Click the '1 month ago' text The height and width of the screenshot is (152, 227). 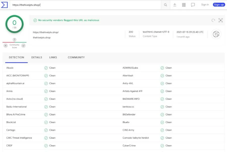pos(183,37)
